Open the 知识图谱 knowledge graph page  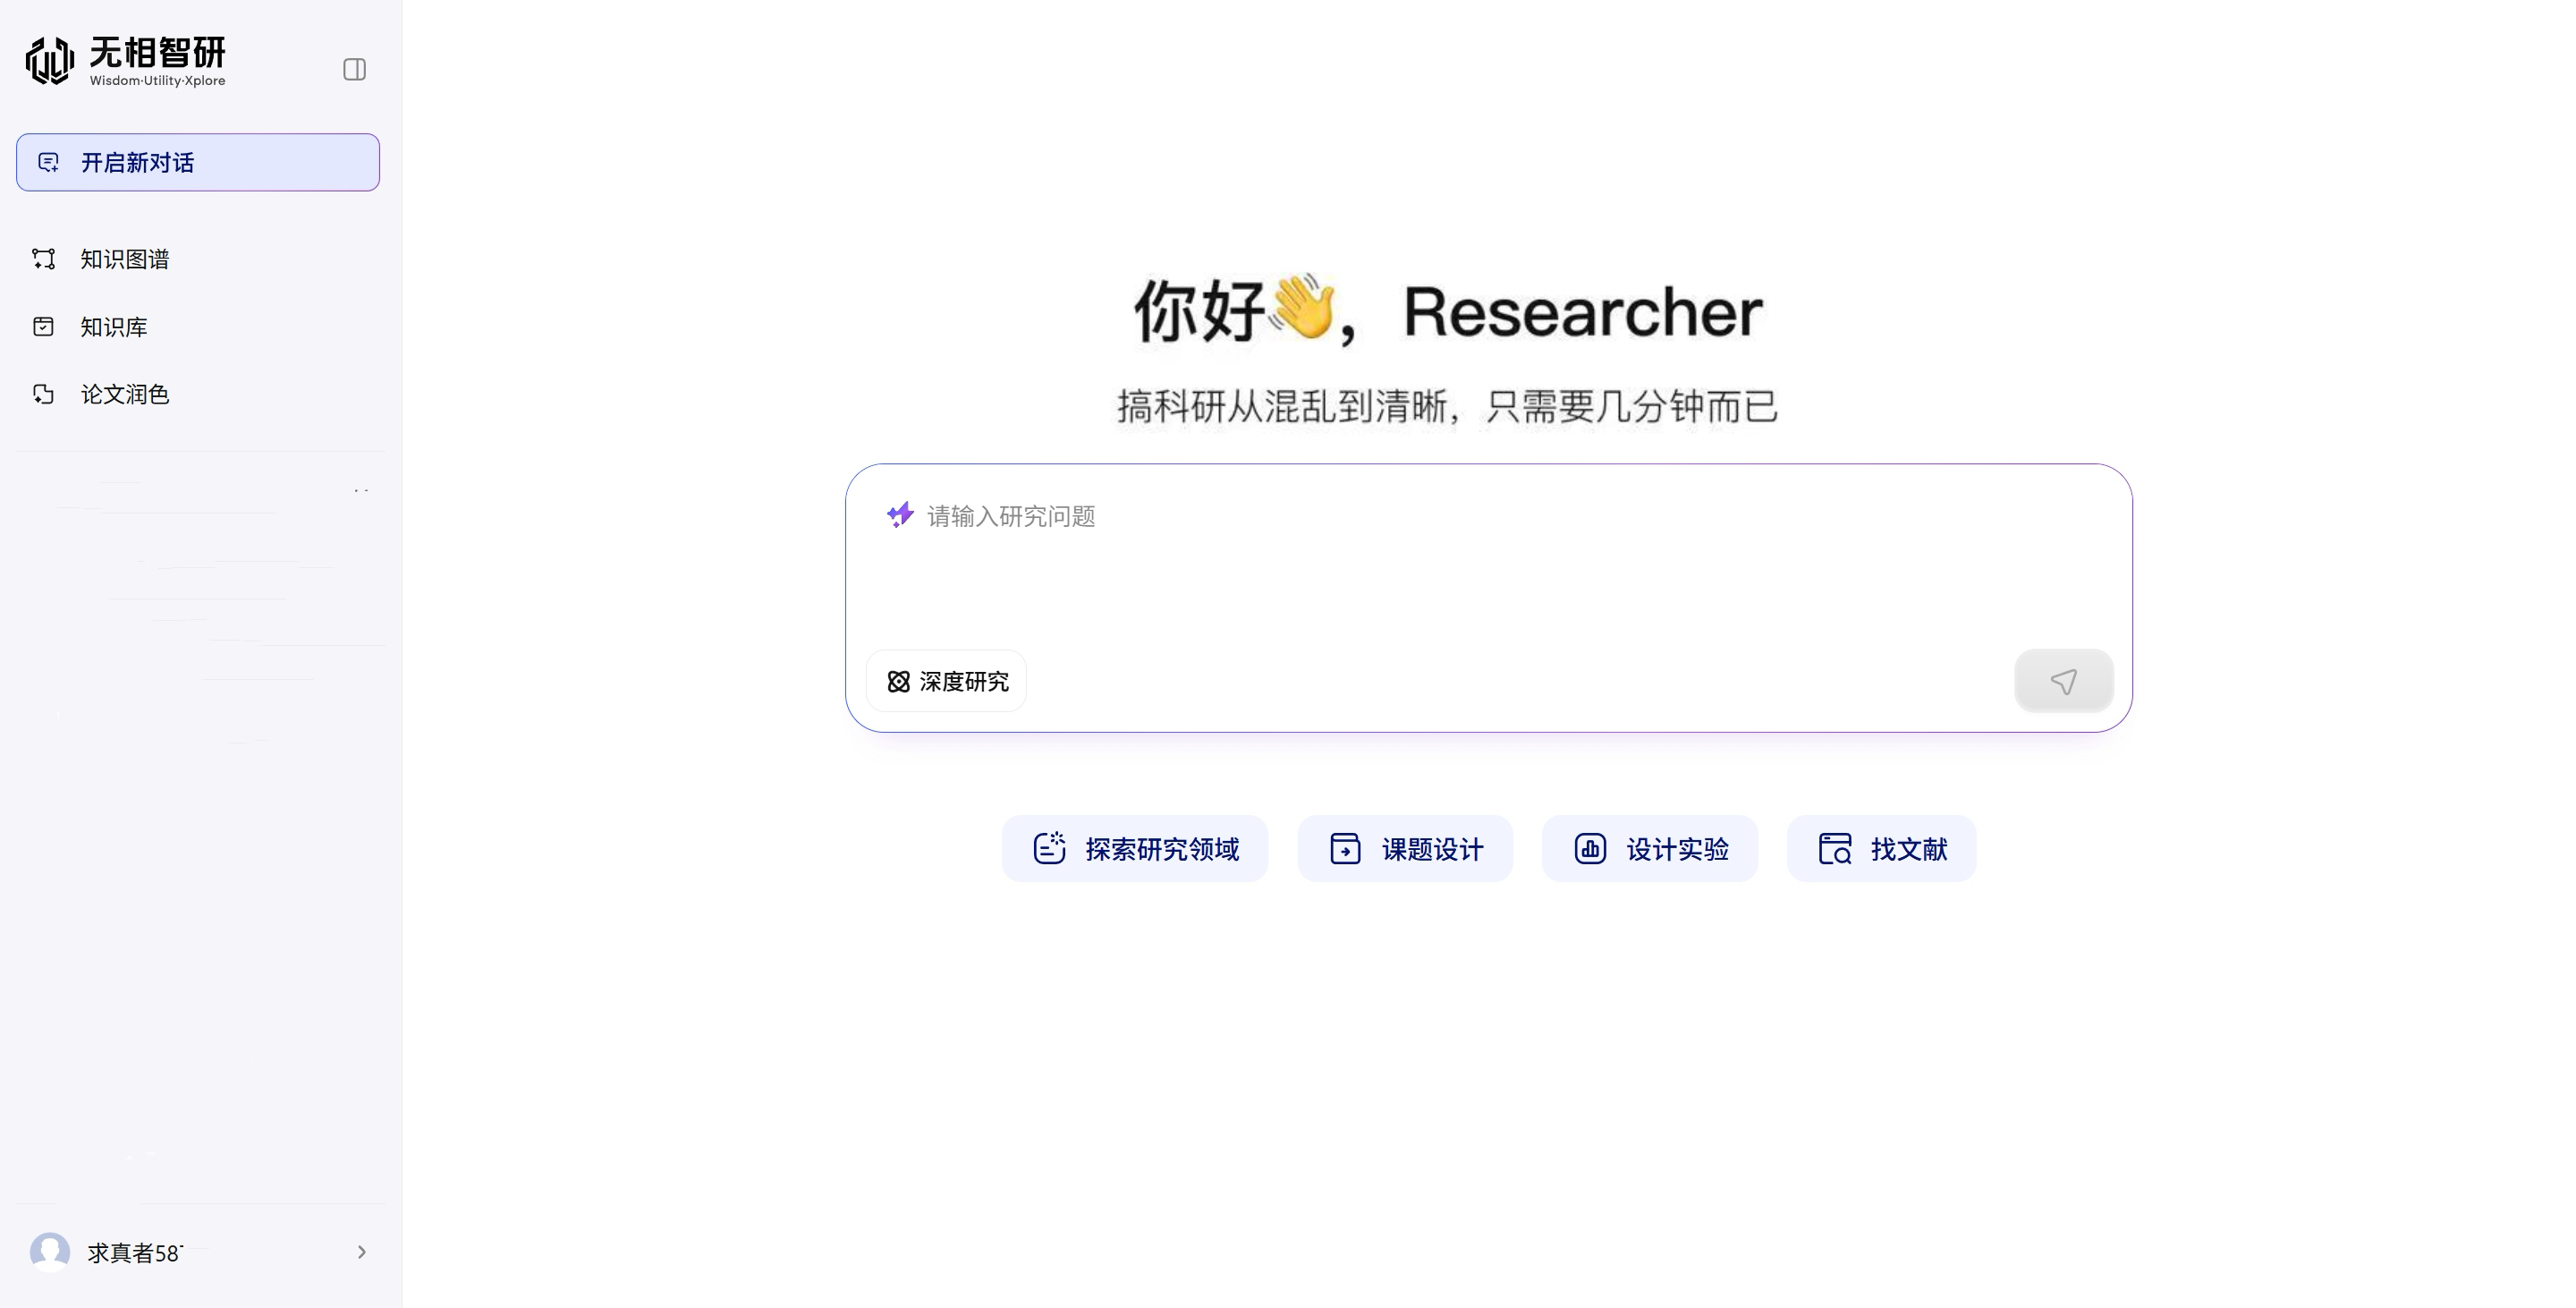124,259
